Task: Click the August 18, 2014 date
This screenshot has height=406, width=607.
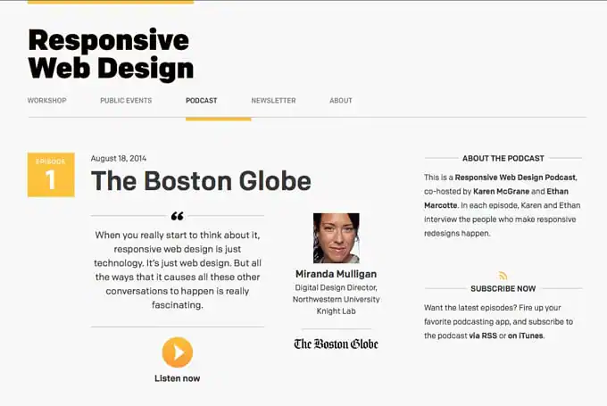Action: [119, 158]
